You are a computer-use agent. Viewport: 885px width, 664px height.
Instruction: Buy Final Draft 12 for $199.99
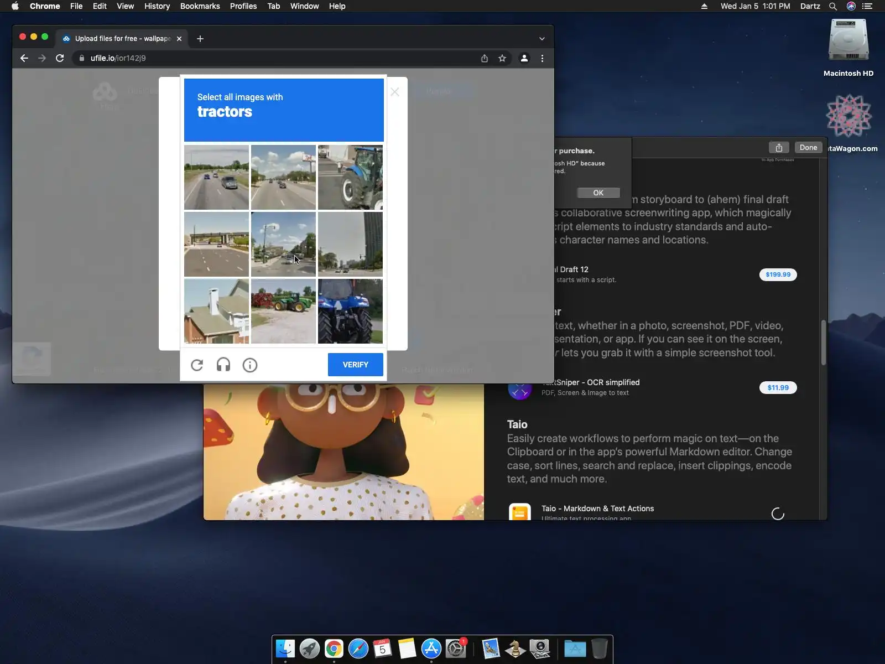coord(778,274)
